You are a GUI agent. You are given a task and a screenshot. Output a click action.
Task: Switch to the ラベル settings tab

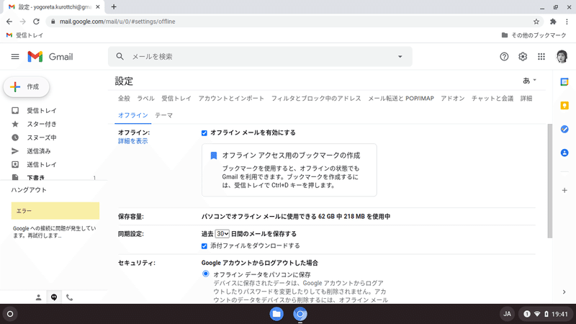click(x=145, y=99)
